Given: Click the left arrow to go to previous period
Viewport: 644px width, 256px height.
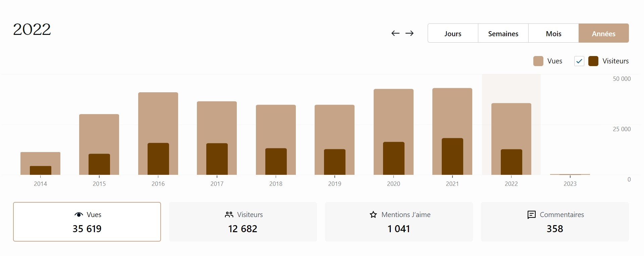Looking at the screenshot, I should [395, 33].
